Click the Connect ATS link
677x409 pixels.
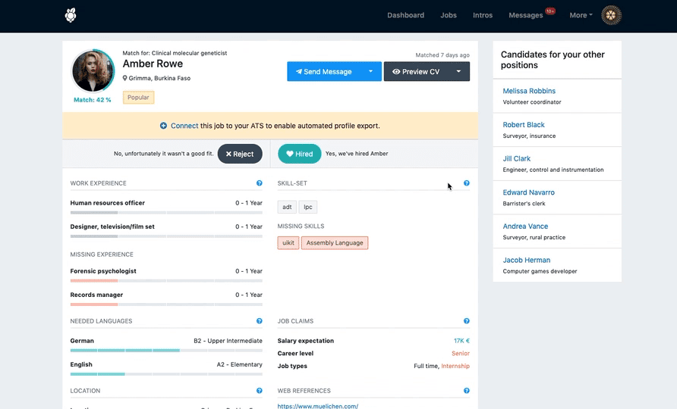(x=184, y=126)
